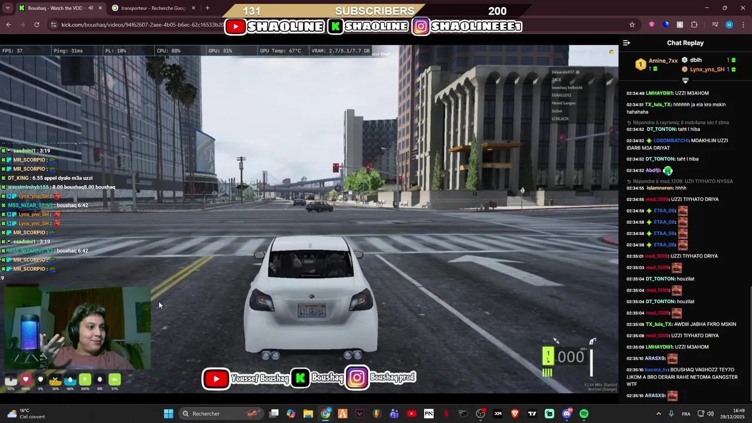
Task: Open the pink shield extension icon
Action: coord(652,25)
